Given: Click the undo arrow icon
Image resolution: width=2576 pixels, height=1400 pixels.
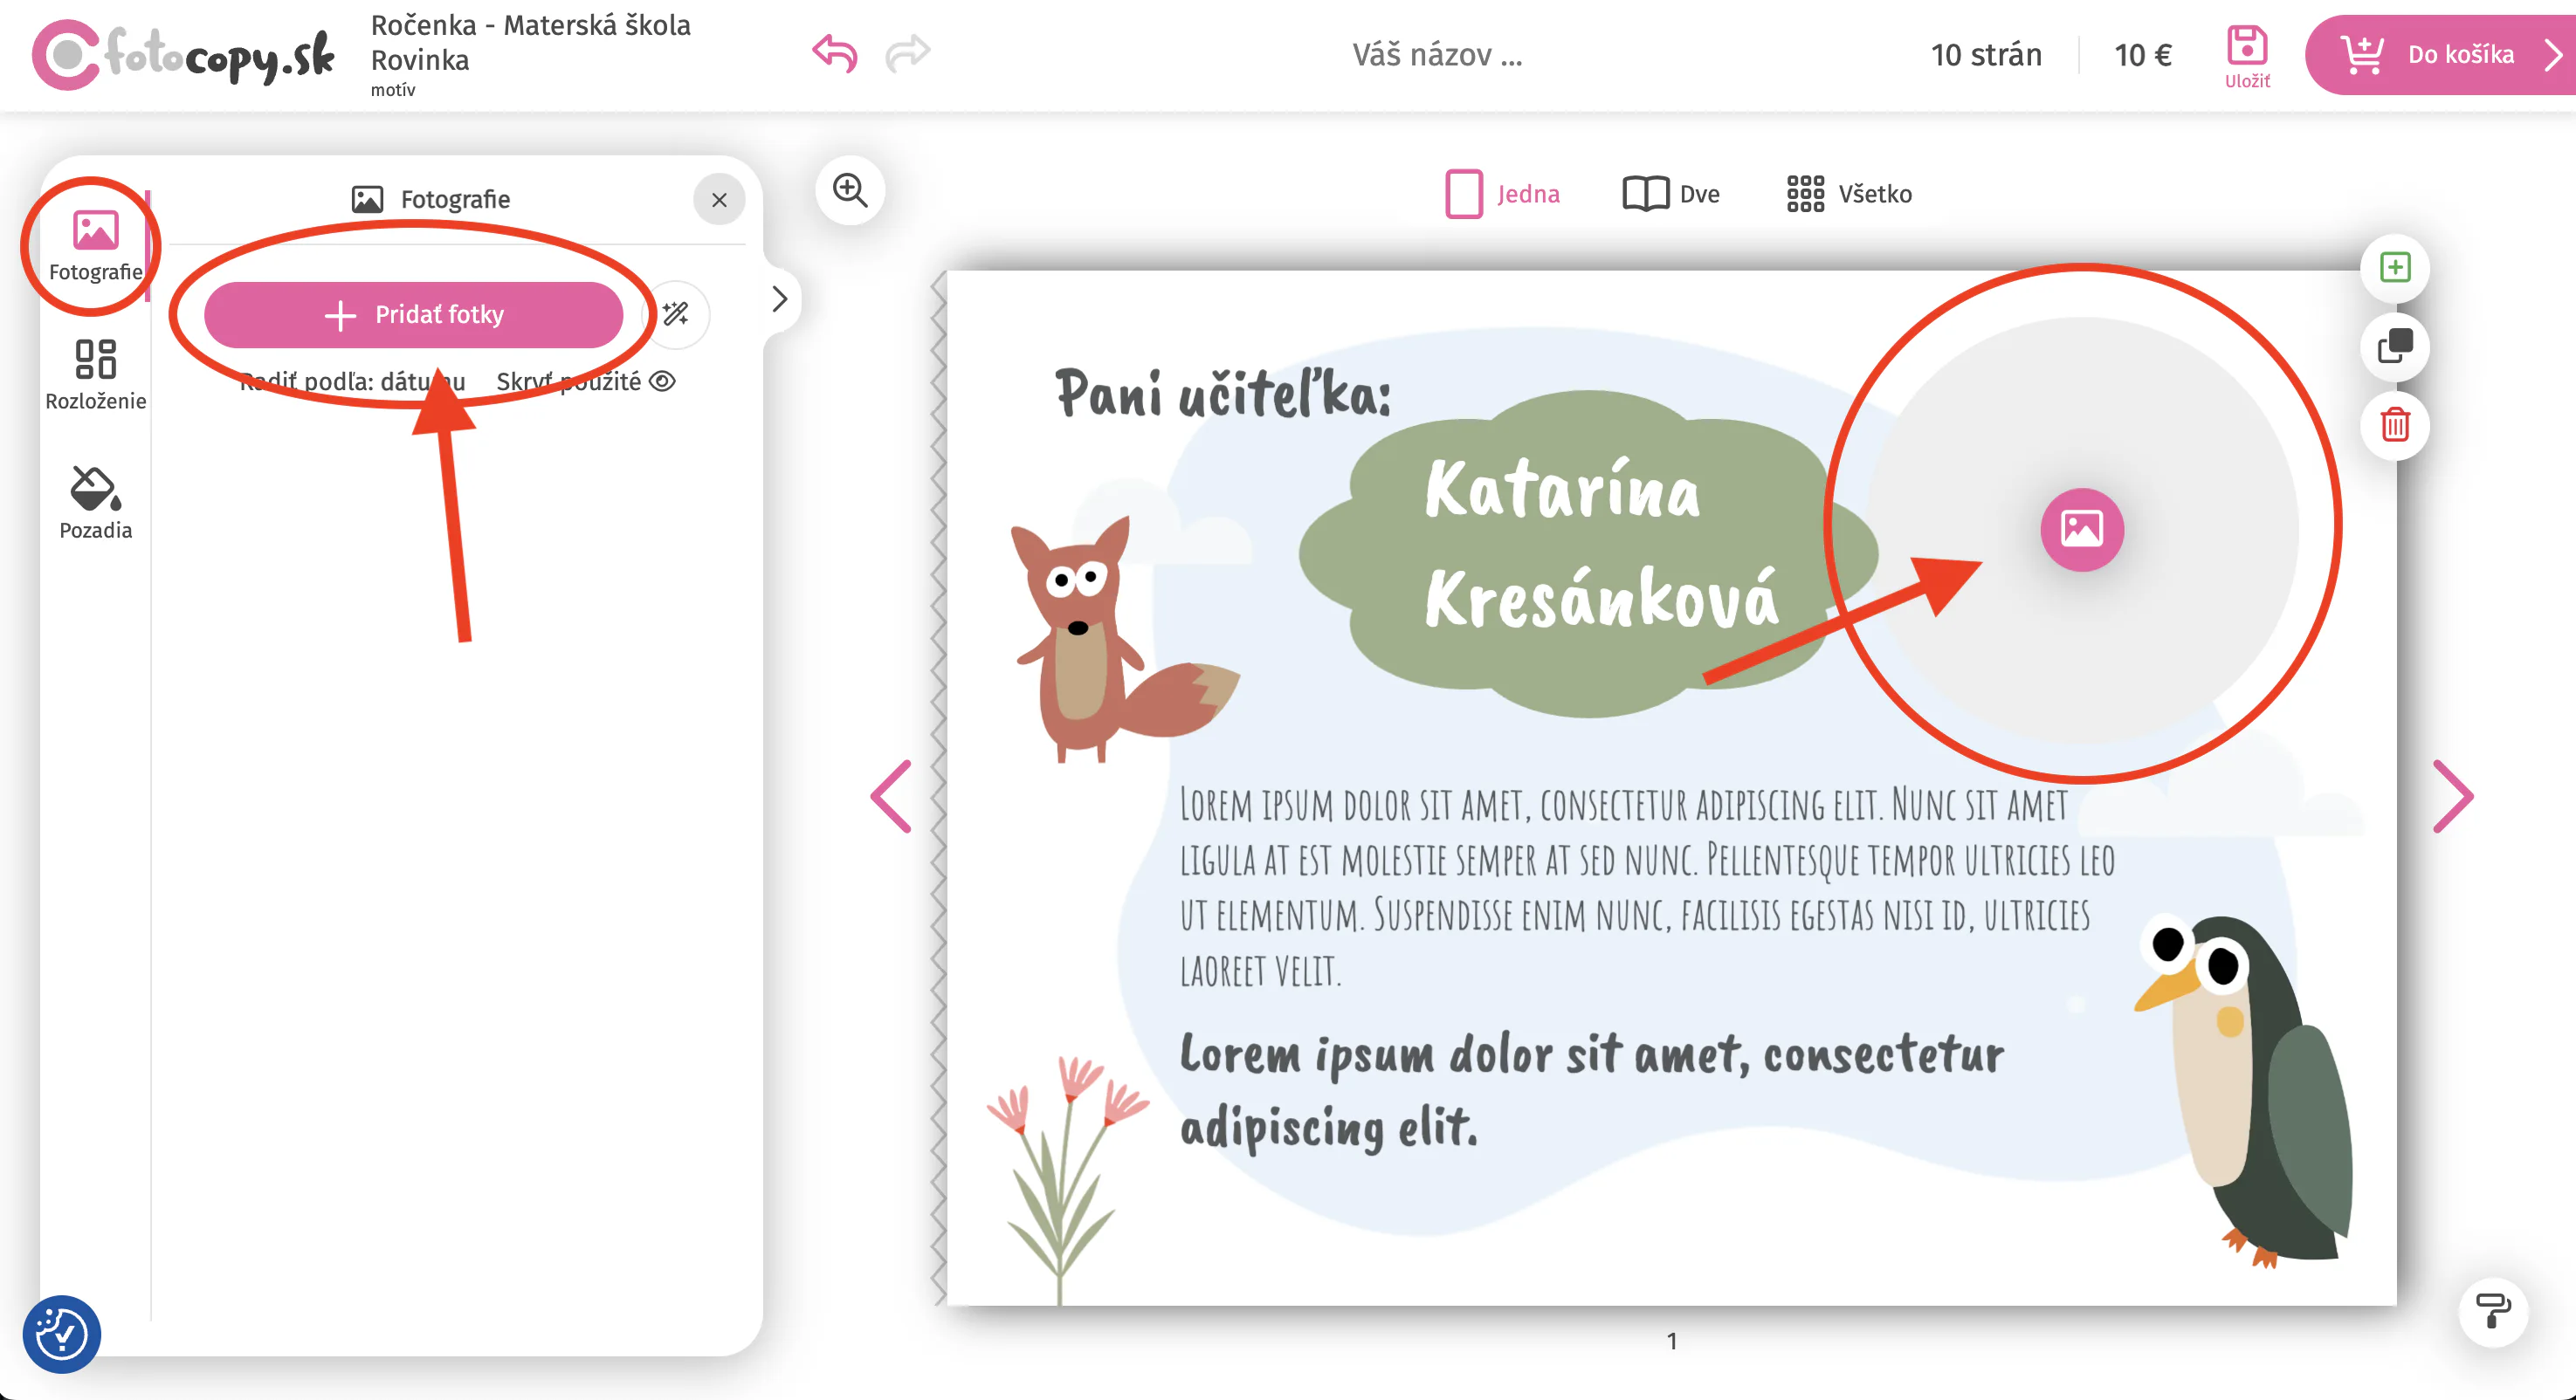Looking at the screenshot, I should pyautogui.click(x=834, y=53).
